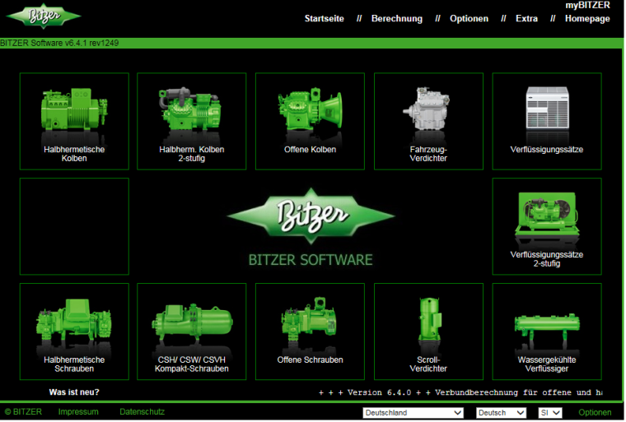
Task: Go to the Startseite menu item
Action: tap(324, 19)
